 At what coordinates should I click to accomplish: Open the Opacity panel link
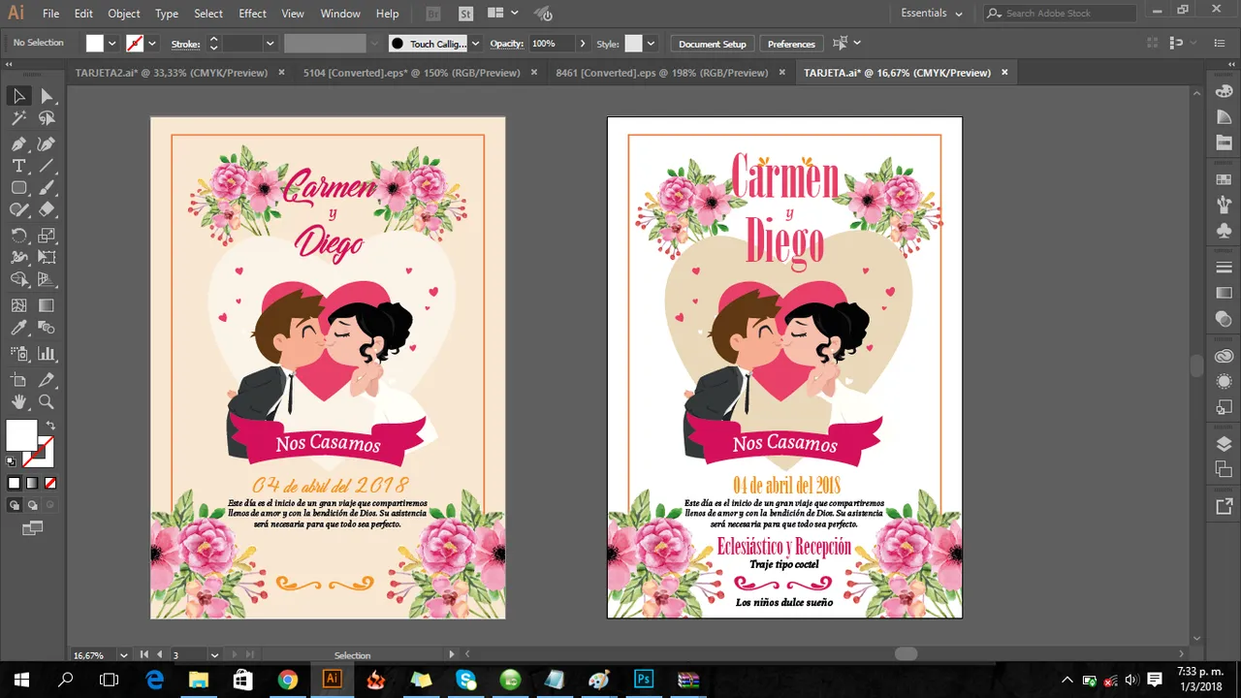click(506, 44)
